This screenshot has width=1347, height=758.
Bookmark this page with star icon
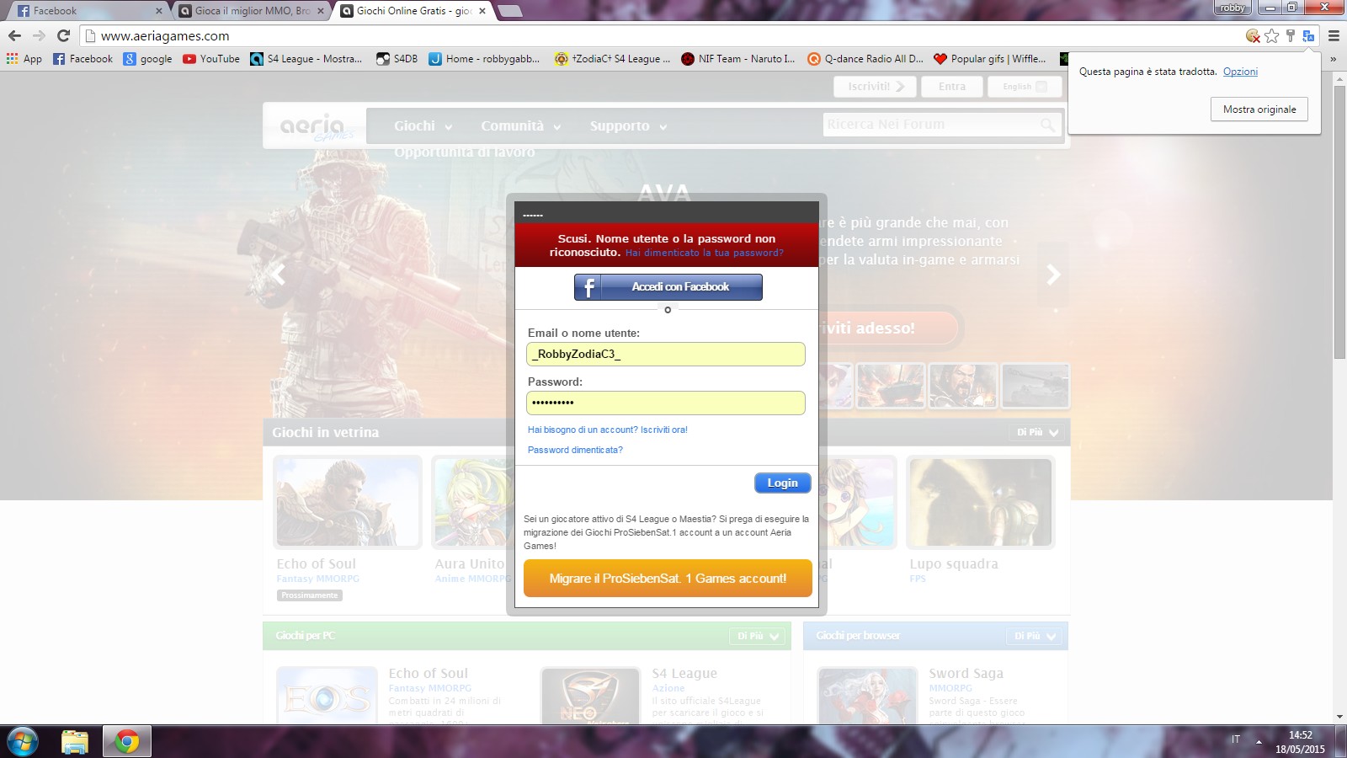[x=1272, y=35]
